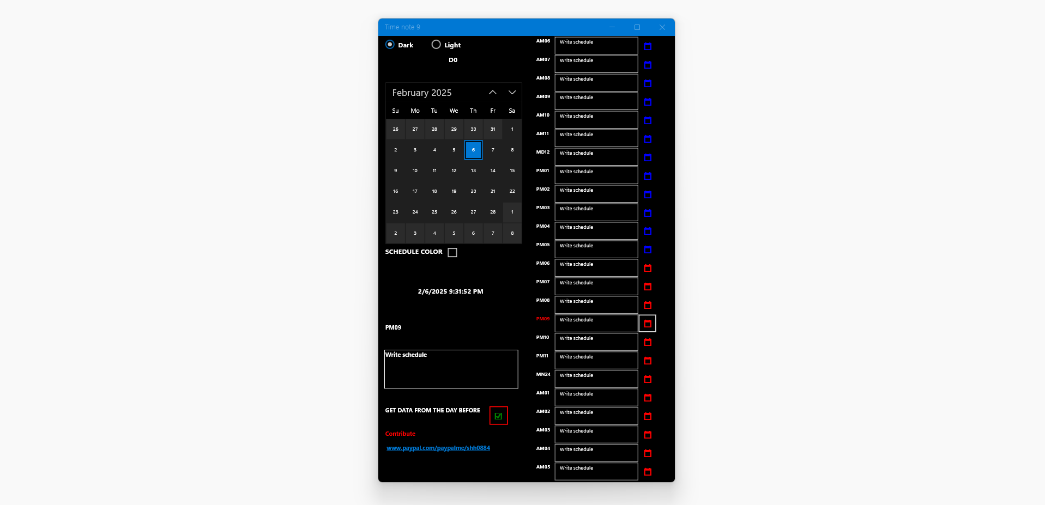Screen dimensions: 1045x505
Task: Click the calendar icon next to AM10
Action: click(x=648, y=120)
